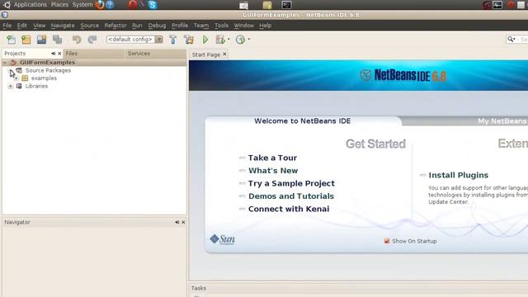Open the Team menu

201,26
